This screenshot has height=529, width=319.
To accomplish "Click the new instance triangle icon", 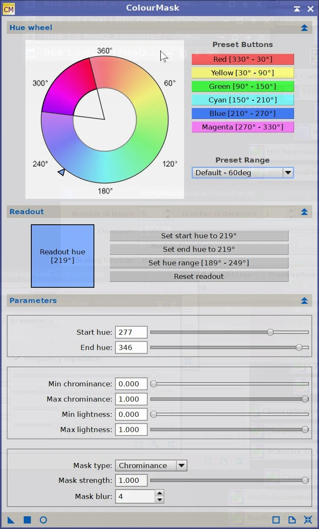I will [11, 520].
